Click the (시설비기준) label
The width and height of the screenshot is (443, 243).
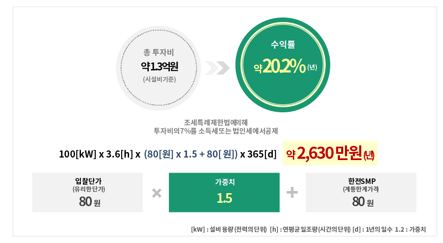159,80
